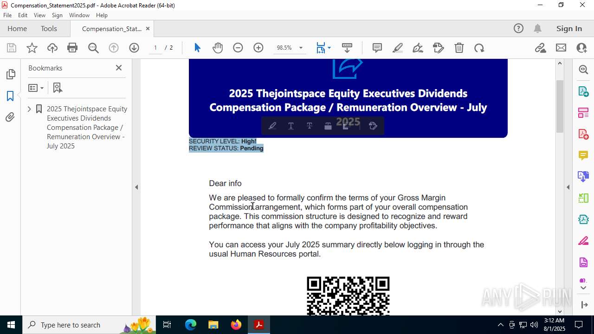The height and width of the screenshot is (334, 594).
Task: Toggle scrolling mode in the toolbar
Action: pyautogui.click(x=347, y=48)
